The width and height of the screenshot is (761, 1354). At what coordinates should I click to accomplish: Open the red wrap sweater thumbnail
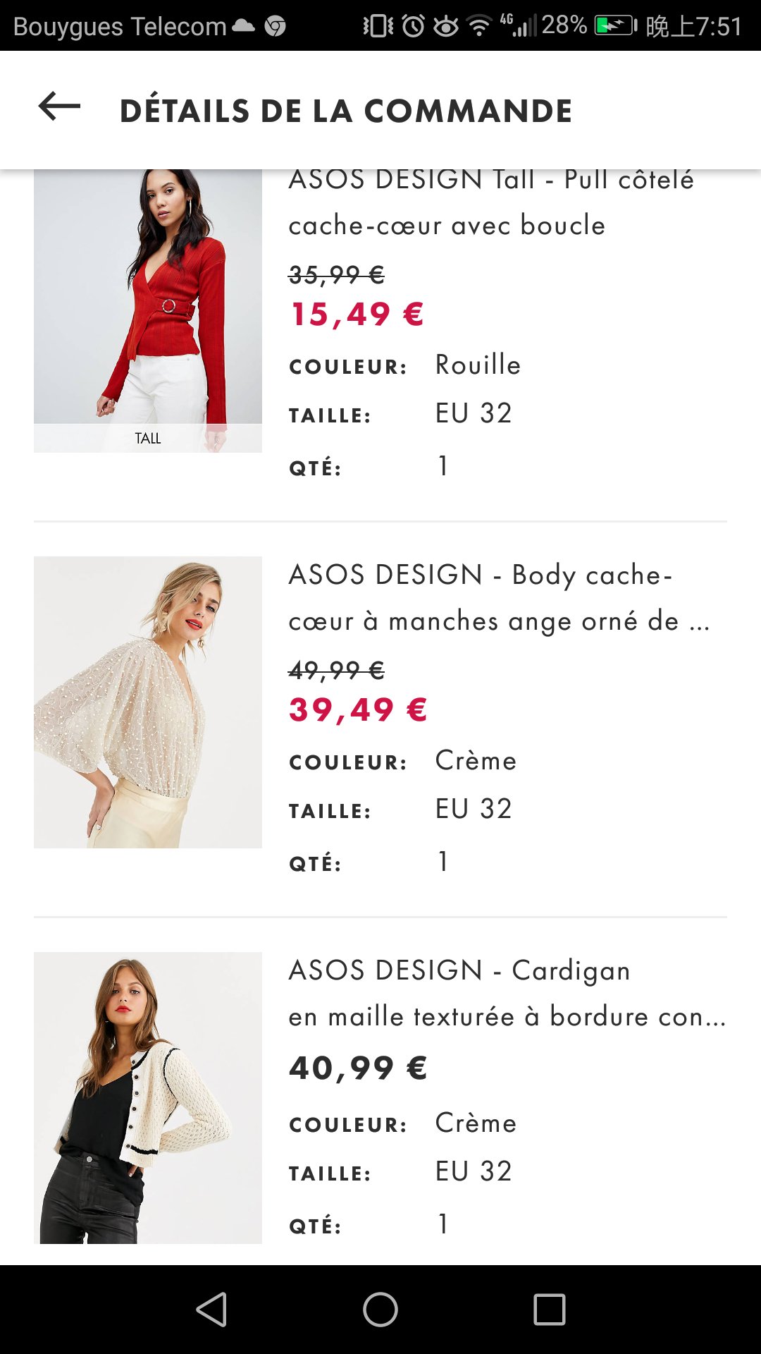pyautogui.click(x=148, y=310)
